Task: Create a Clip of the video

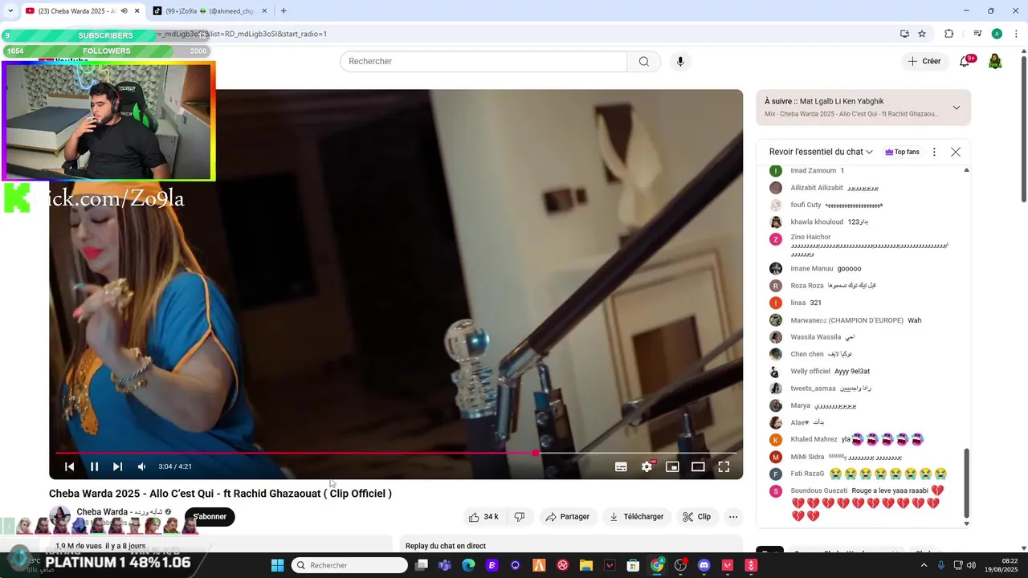Action: coord(697,517)
